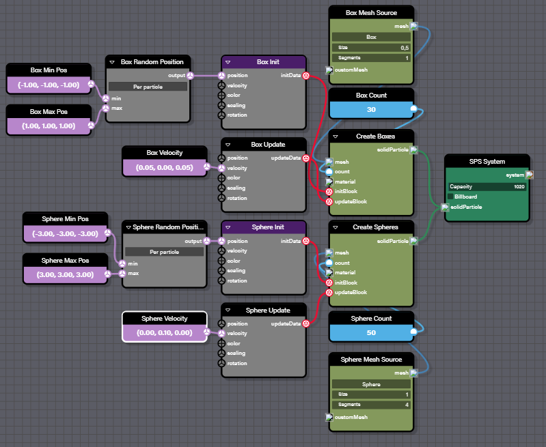The height and width of the screenshot is (447, 546).
Task: Click the Sphere Update velocity input port
Action: click(x=221, y=333)
